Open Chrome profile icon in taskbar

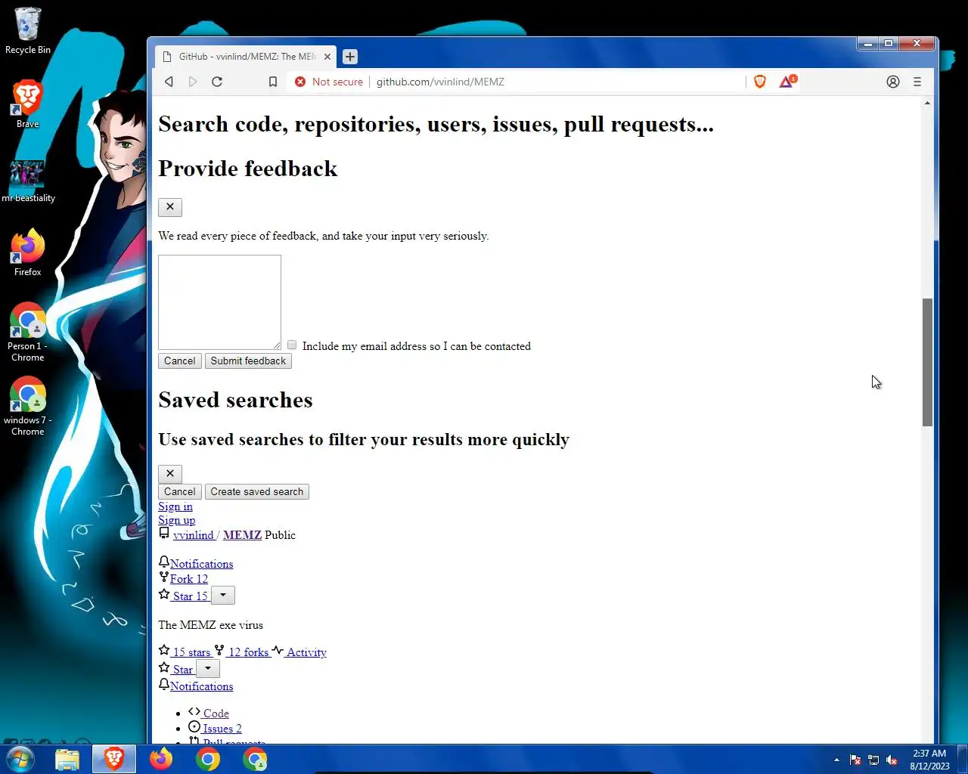[x=255, y=759]
